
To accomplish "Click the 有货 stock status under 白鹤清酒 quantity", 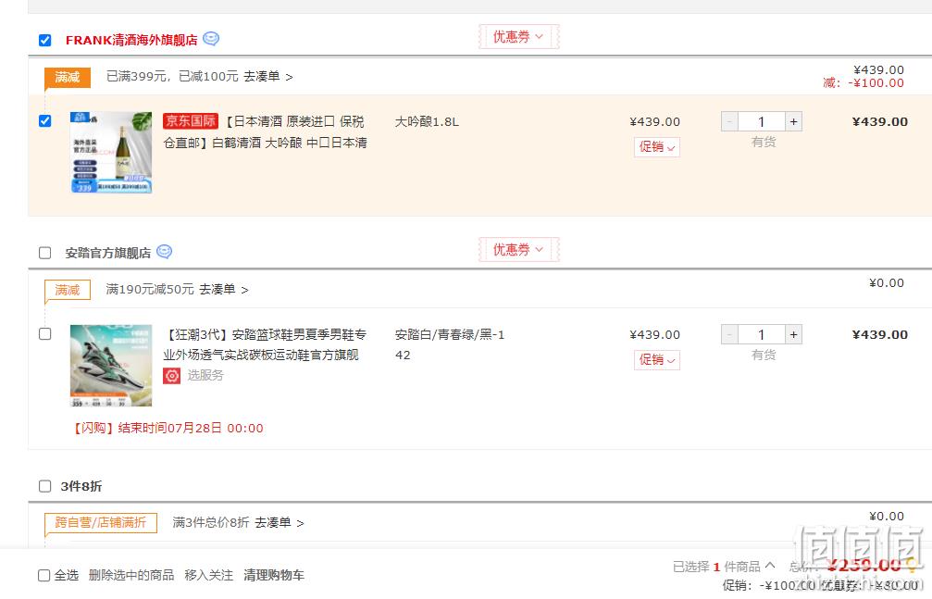I will [x=764, y=143].
